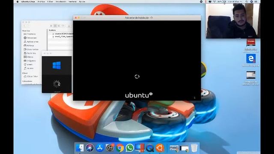The height and width of the screenshot is (154, 274).
Task: Select Recientes in Finder sidebar
Action: pos(30,53)
